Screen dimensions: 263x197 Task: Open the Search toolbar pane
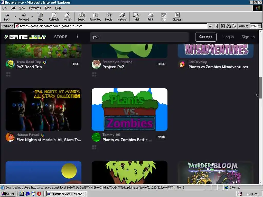[x=82, y=17]
